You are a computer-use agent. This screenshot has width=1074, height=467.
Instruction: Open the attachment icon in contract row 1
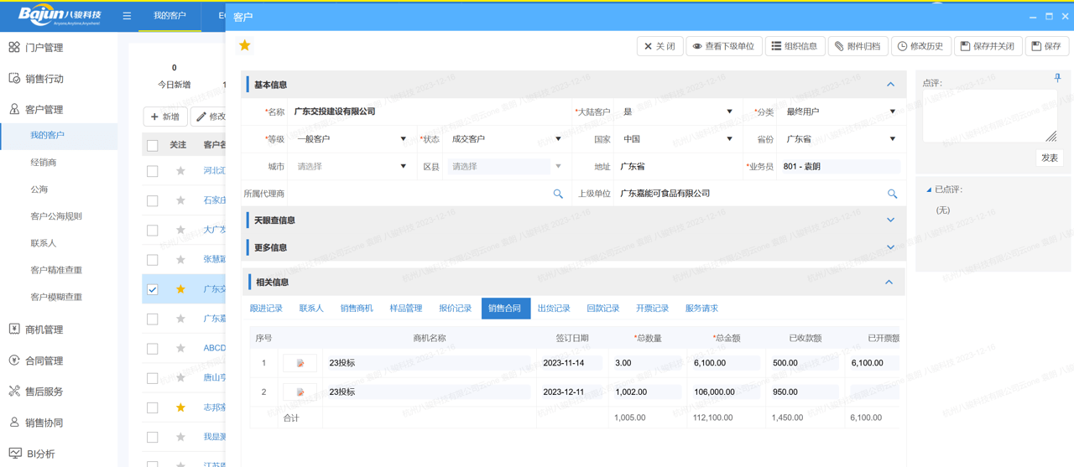coord(300,363)
